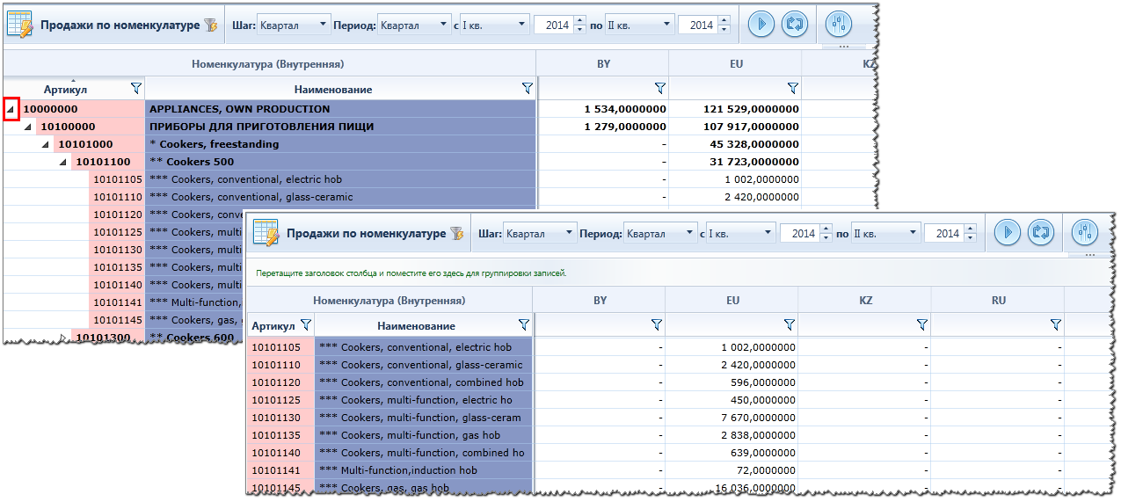The image size is (1121, 502).
Task: Run the report in the back window
Action: click(x=761, y=25)
